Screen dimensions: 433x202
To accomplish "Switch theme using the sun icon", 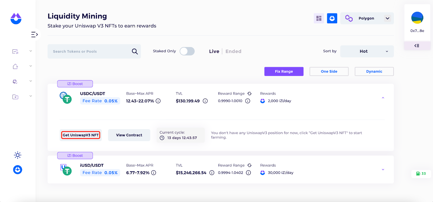I will [18, 155].
